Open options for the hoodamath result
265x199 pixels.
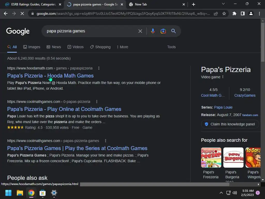point(99,68)
